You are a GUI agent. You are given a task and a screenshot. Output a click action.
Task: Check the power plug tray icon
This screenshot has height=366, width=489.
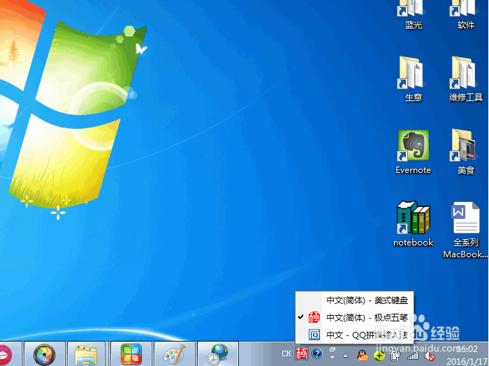395,356
